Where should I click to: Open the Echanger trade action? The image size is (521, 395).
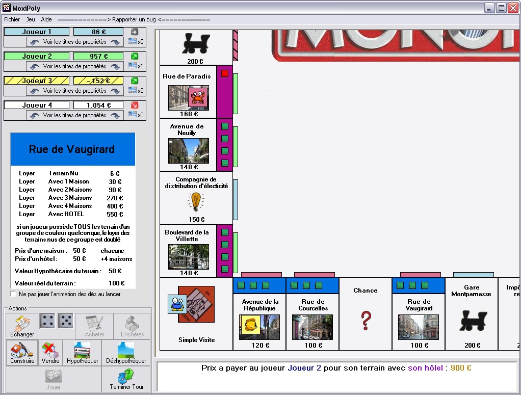[22, 326]
